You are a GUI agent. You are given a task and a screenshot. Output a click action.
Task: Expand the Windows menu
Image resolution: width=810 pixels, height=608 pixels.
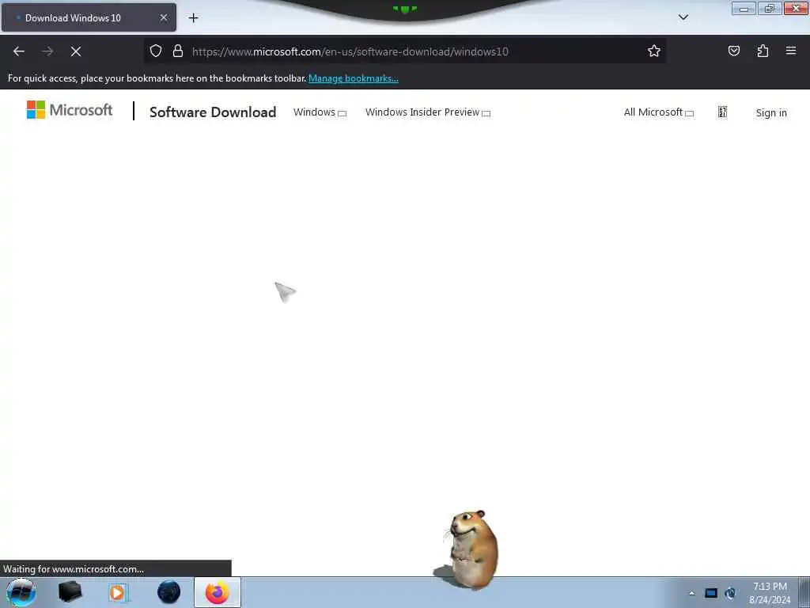(x=320, y=112)
